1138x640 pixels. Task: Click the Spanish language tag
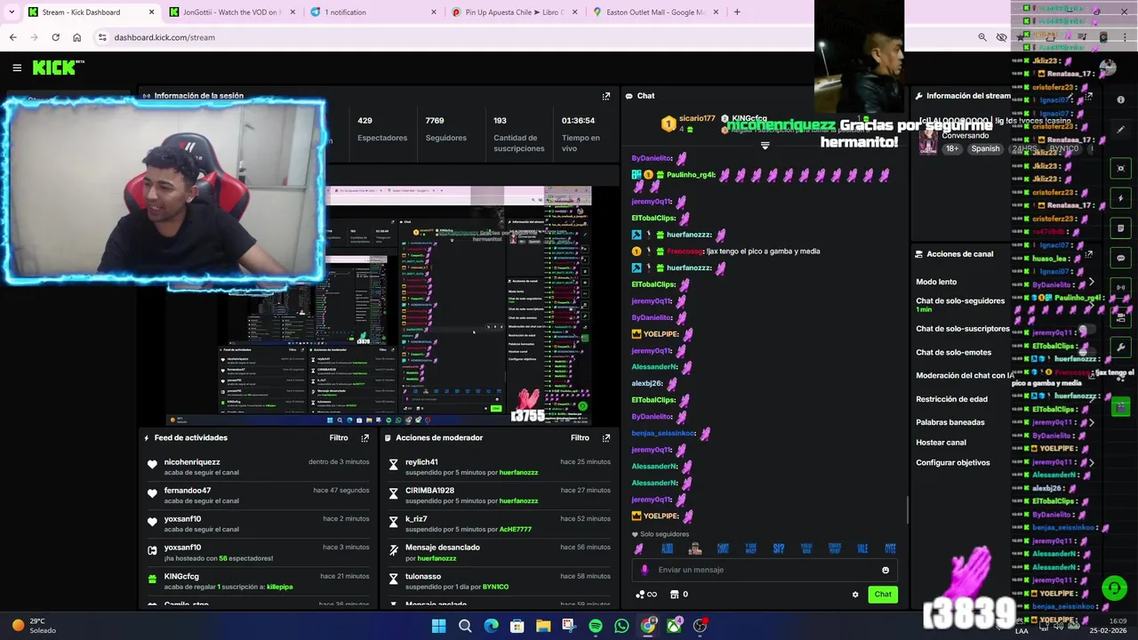click(x=985, y=149)
